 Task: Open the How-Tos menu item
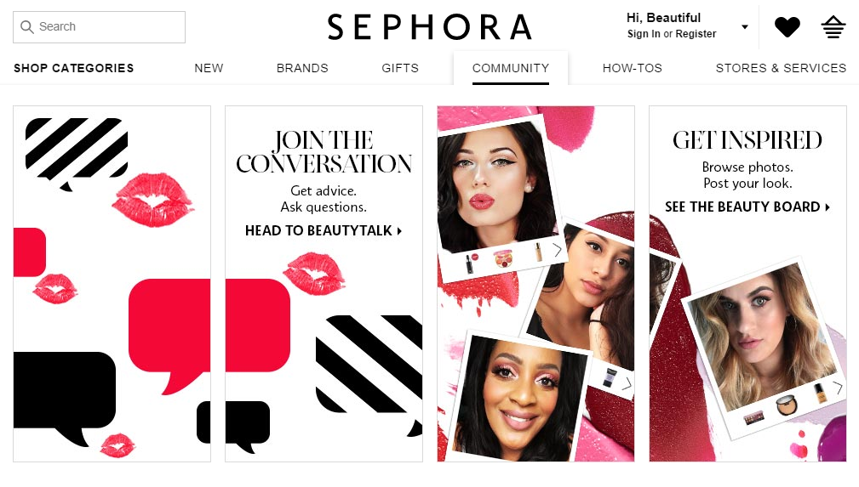pos(633,68)
